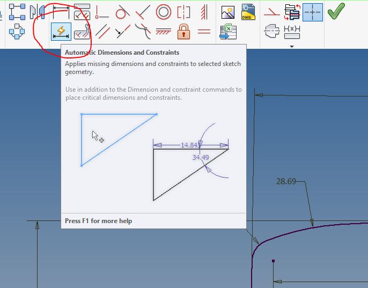Import points from Excel spreadsheet
The width and height of the screenshot is (368, 288).
pyautogui.click(x=228, y=32)
